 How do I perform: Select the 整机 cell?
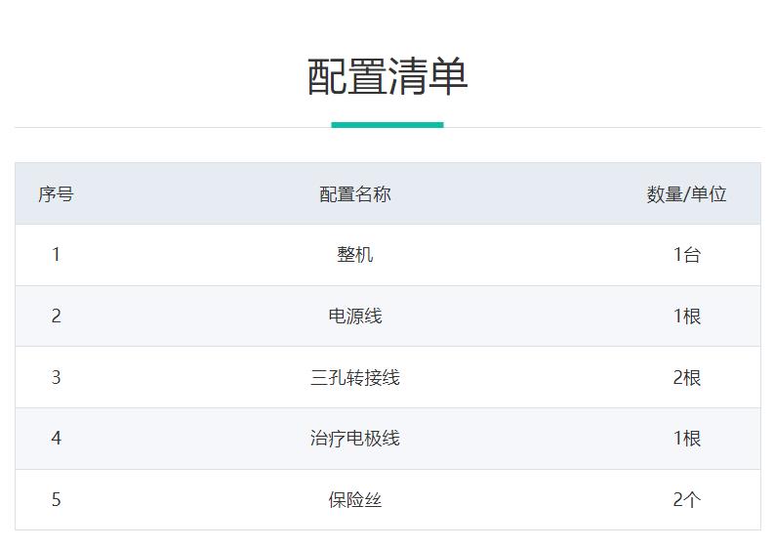click(355, 255)
